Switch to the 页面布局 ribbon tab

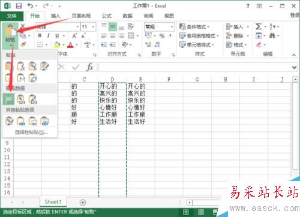[81, 16]
